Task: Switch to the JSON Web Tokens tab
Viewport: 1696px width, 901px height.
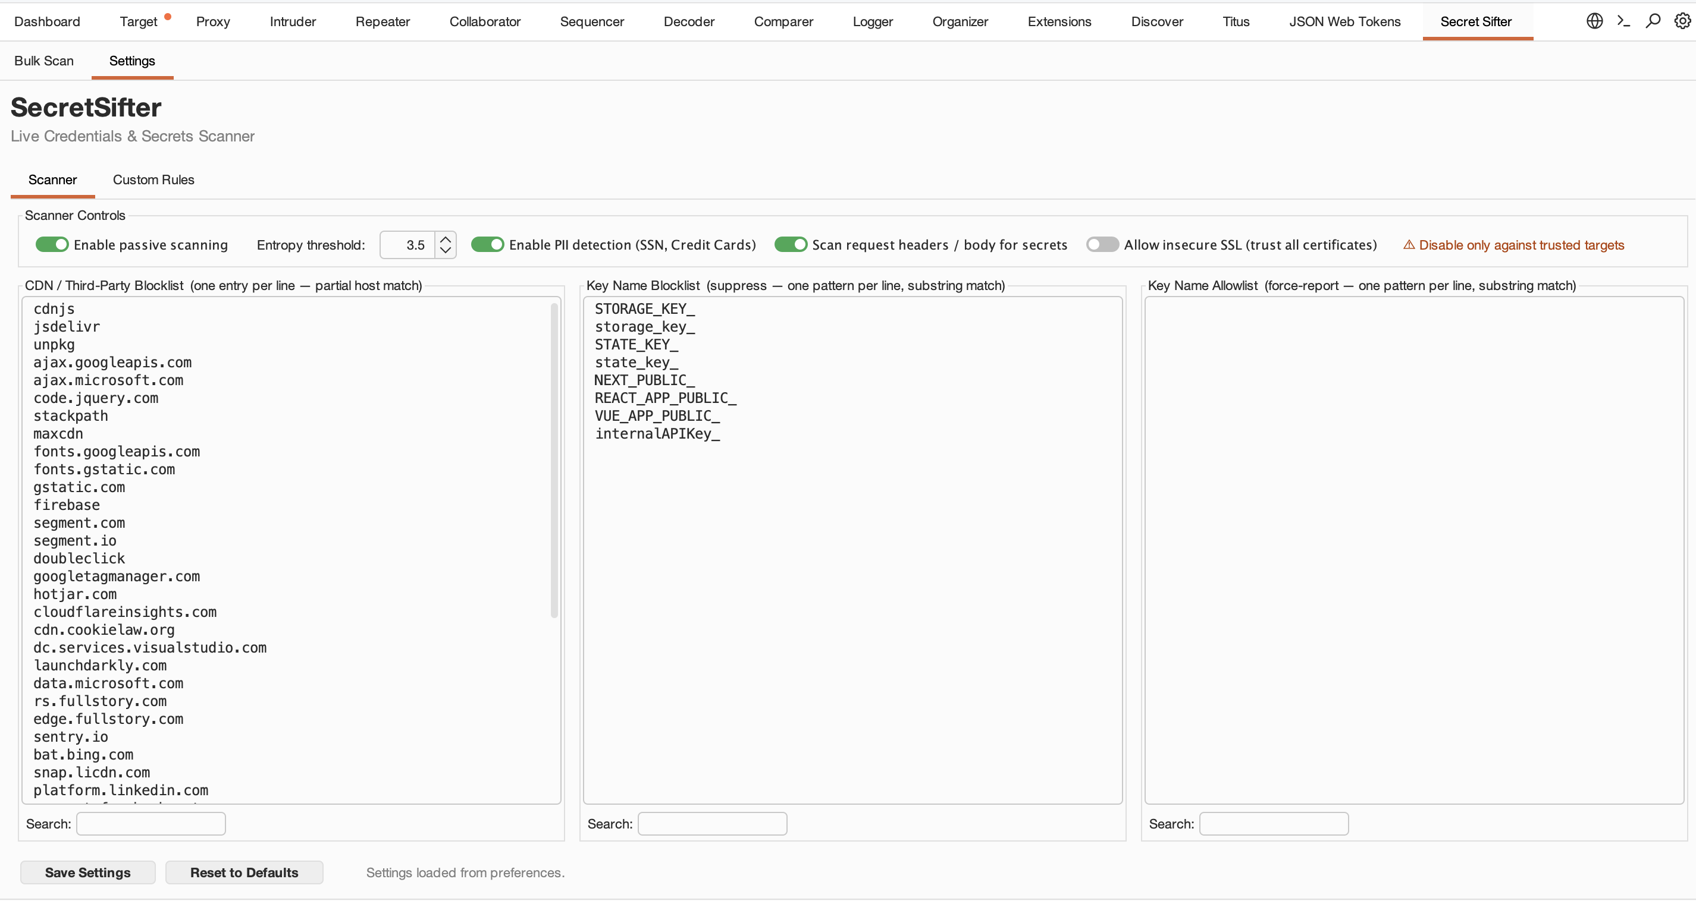Action: (x=1344, y=21)
